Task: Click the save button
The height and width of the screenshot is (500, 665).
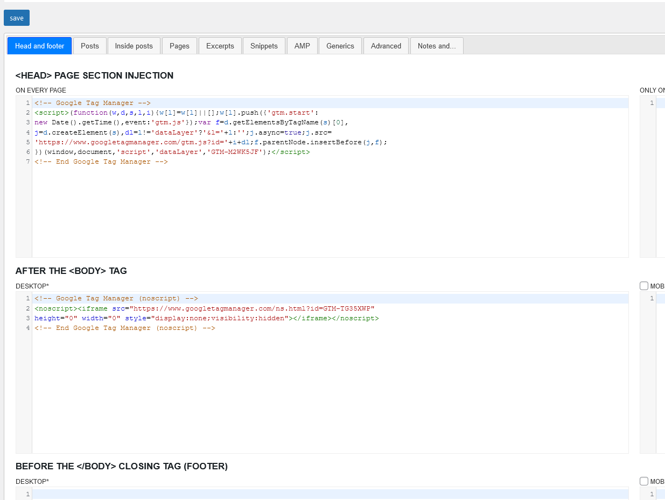Action: pos(16,18)
